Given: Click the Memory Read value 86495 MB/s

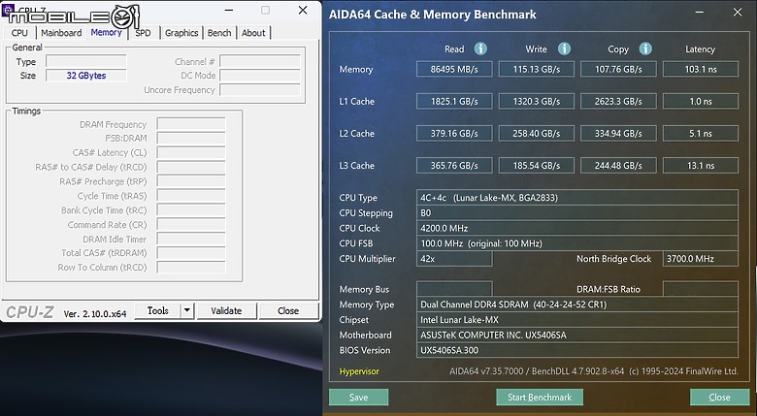Looking at the screenshot, I should click(454, 69).
